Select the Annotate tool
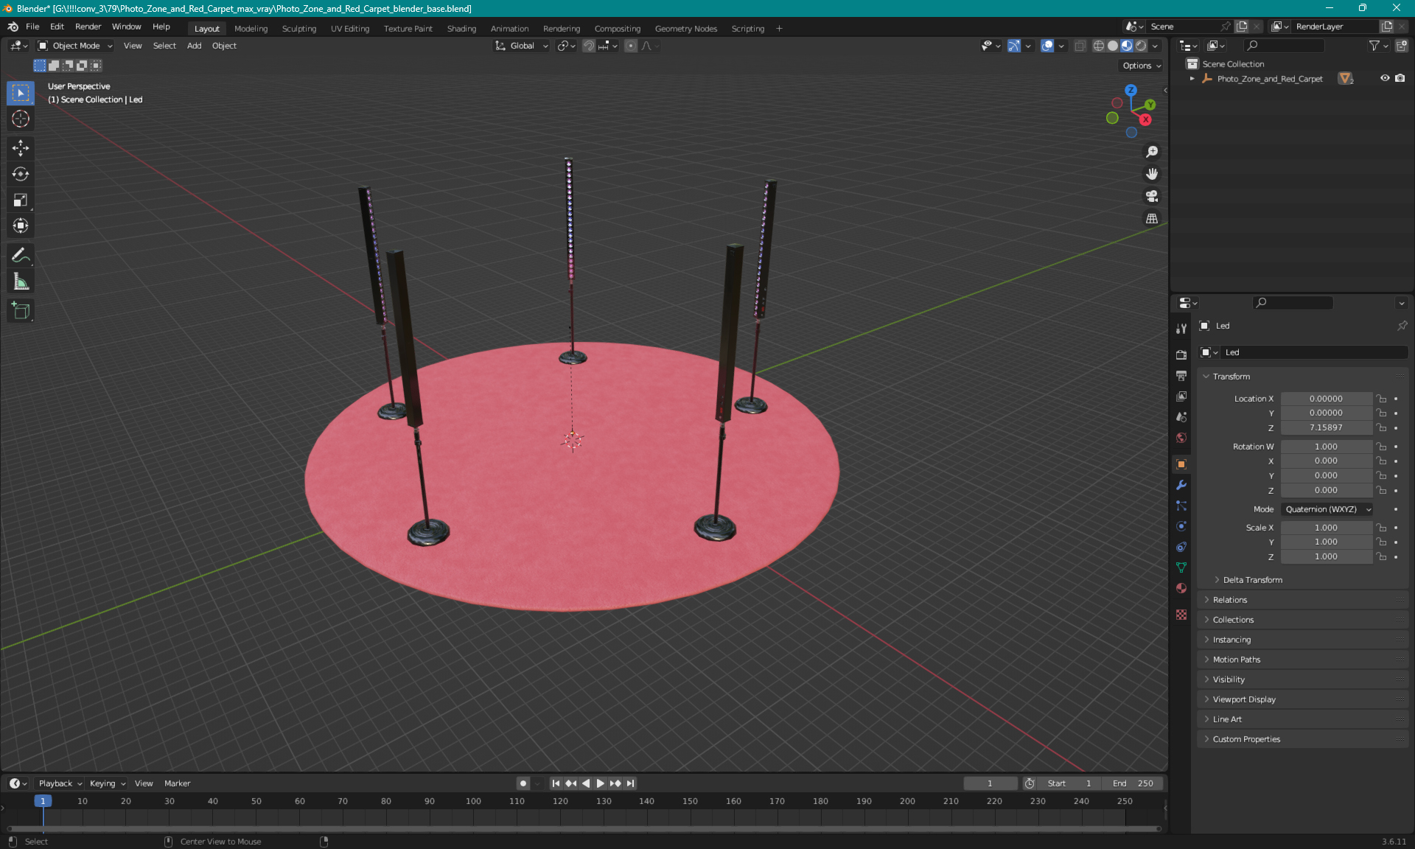 pyautogui.click(x=21, y=256)
